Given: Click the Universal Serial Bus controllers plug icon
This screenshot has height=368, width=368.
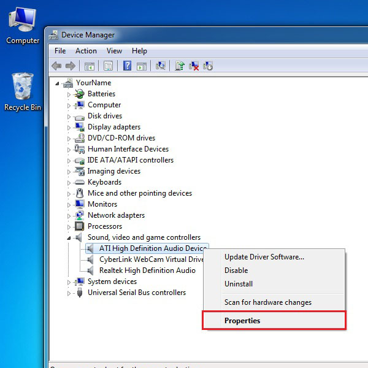Looking at the screenshot, I should pos(80,293).
